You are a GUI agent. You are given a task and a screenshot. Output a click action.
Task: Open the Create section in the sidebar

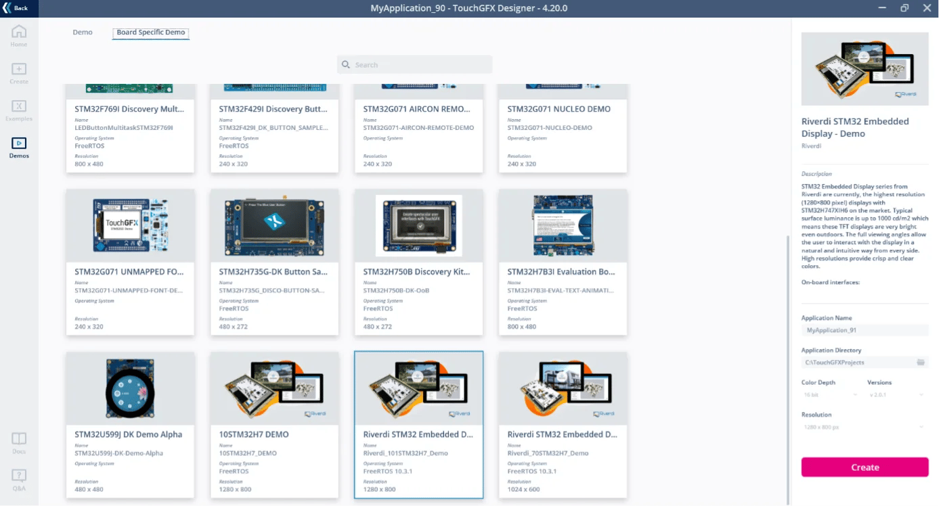(x=19, y=73)
